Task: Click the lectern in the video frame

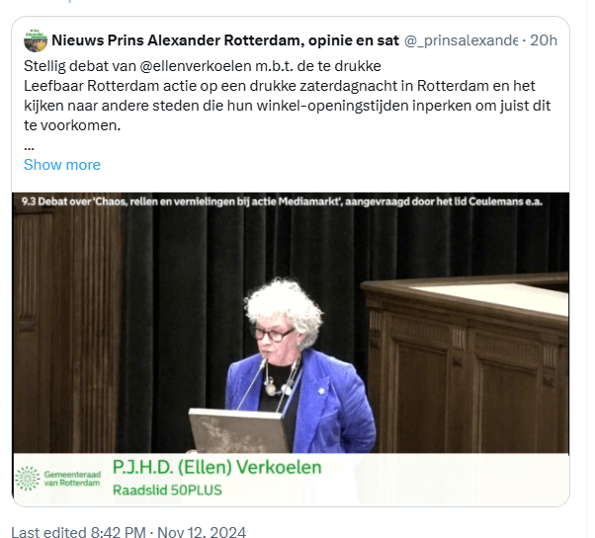Action: (238, 430)
